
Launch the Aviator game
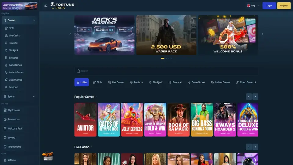[x=85, y=119]
